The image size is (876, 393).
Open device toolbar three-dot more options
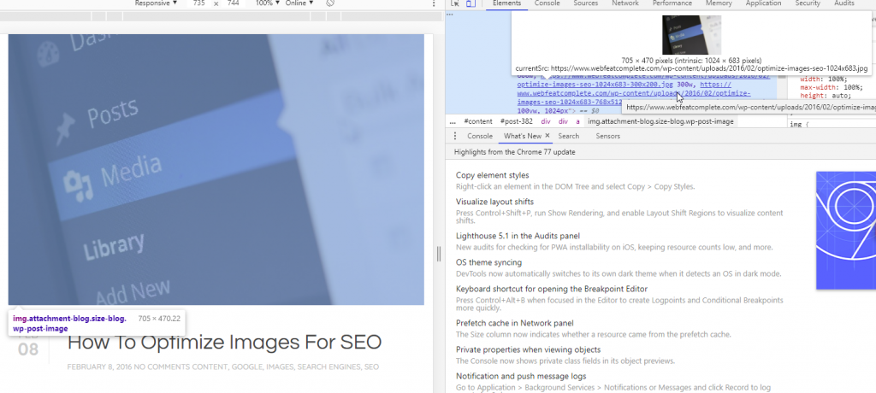click(x=434, y=3)
